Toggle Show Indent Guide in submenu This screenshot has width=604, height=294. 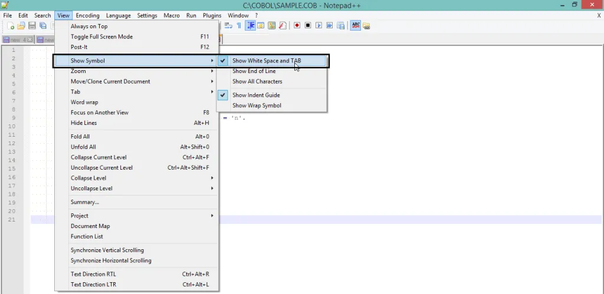coord(272,95)
